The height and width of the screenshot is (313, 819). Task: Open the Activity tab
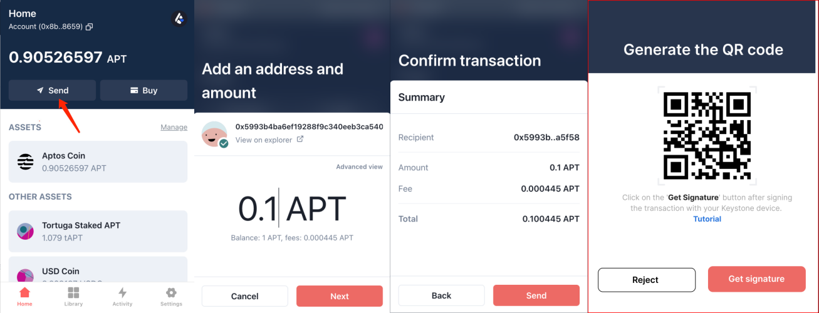pyautogui.click(x=122, y=296)
